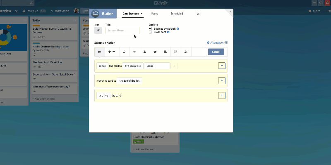Image resolution: width=331 pixels, height=165 pixels.
Task: Open 'Build A Better Burrito' card
Action: [54, 32]
